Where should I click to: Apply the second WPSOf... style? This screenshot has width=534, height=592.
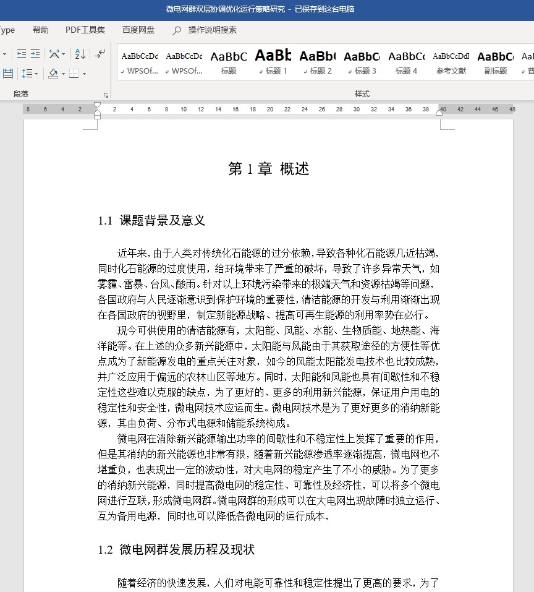[x=184, y=62]
